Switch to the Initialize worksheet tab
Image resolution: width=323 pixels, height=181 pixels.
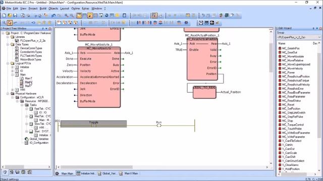click(x=86, y=173)
